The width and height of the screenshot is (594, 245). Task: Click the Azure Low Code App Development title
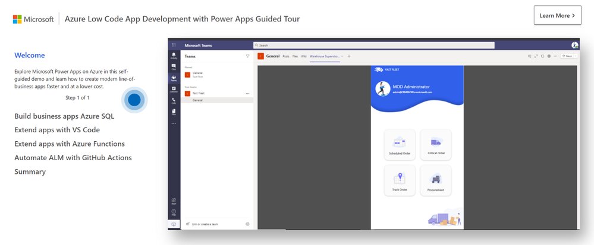click(182, 18)
